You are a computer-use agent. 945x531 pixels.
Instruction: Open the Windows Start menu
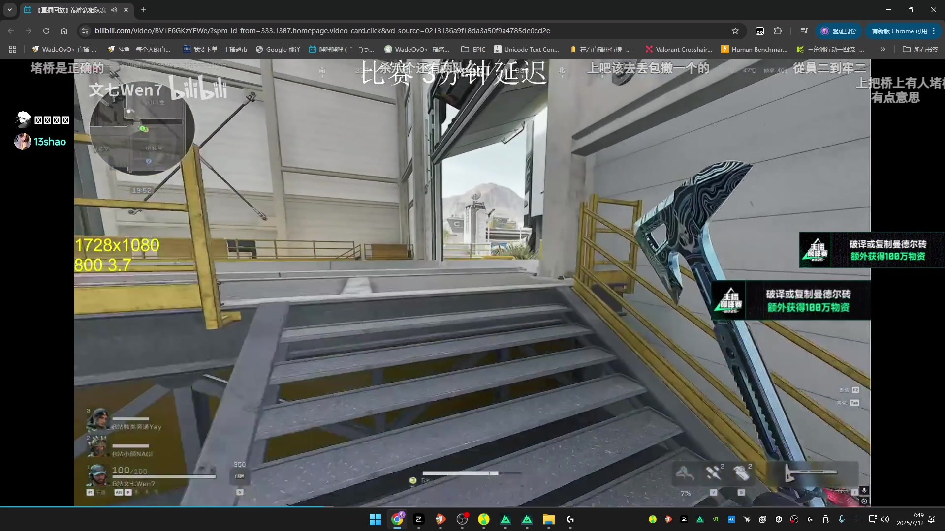click(375, 519)
